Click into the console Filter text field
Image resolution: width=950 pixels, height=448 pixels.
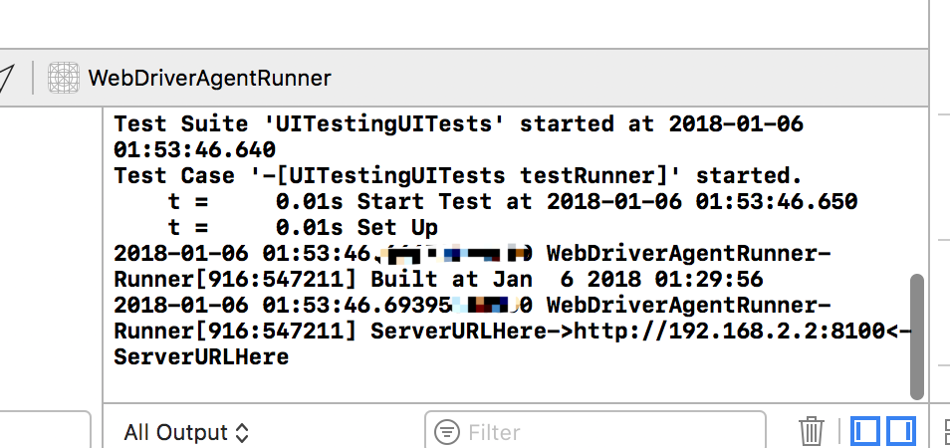pyautogui.click(x=597, y=432)
